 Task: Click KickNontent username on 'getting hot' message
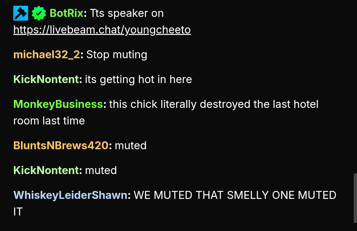point(46,79)
